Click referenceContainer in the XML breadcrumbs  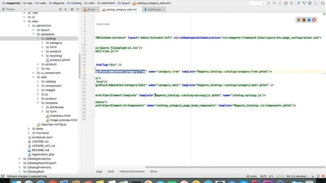(132, 172)
